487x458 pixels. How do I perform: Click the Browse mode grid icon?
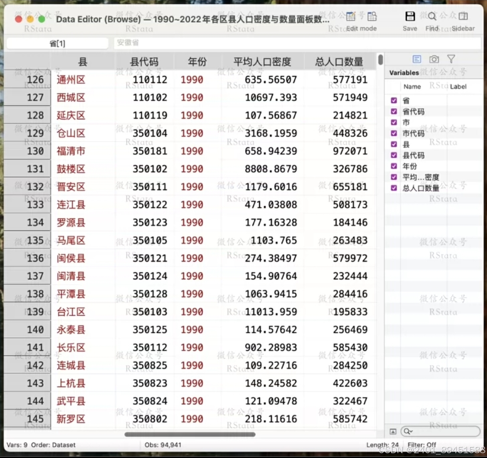pyautogui.click(x=372, y=16)
